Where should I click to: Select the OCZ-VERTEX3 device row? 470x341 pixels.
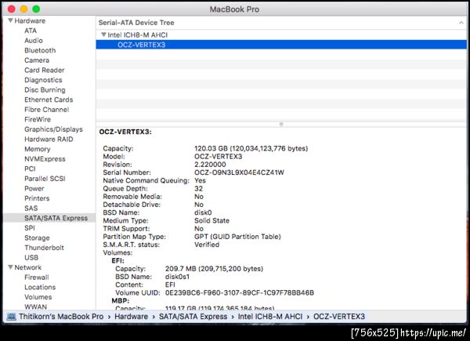pos(281,45)
